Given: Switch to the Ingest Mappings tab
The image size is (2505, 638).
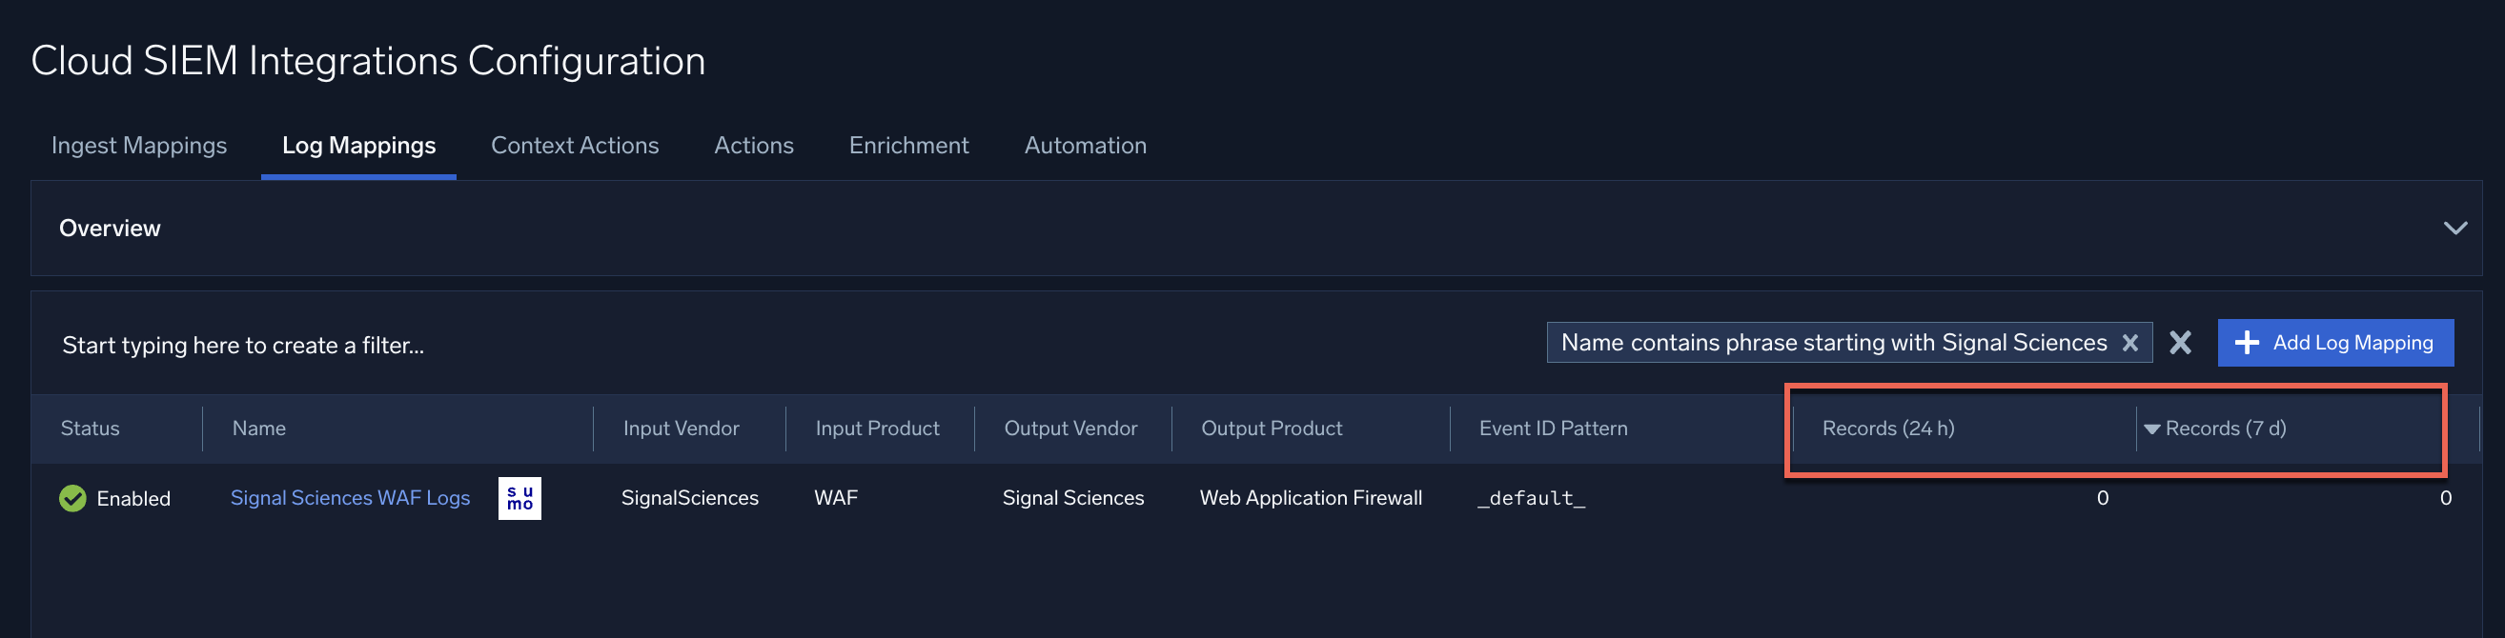Looking at the screenshot, I should pos(138,145).
